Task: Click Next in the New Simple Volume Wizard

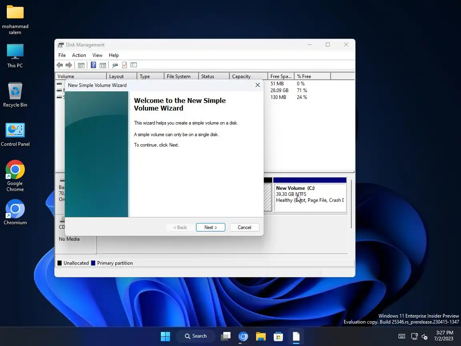Action: click(210, 227)
